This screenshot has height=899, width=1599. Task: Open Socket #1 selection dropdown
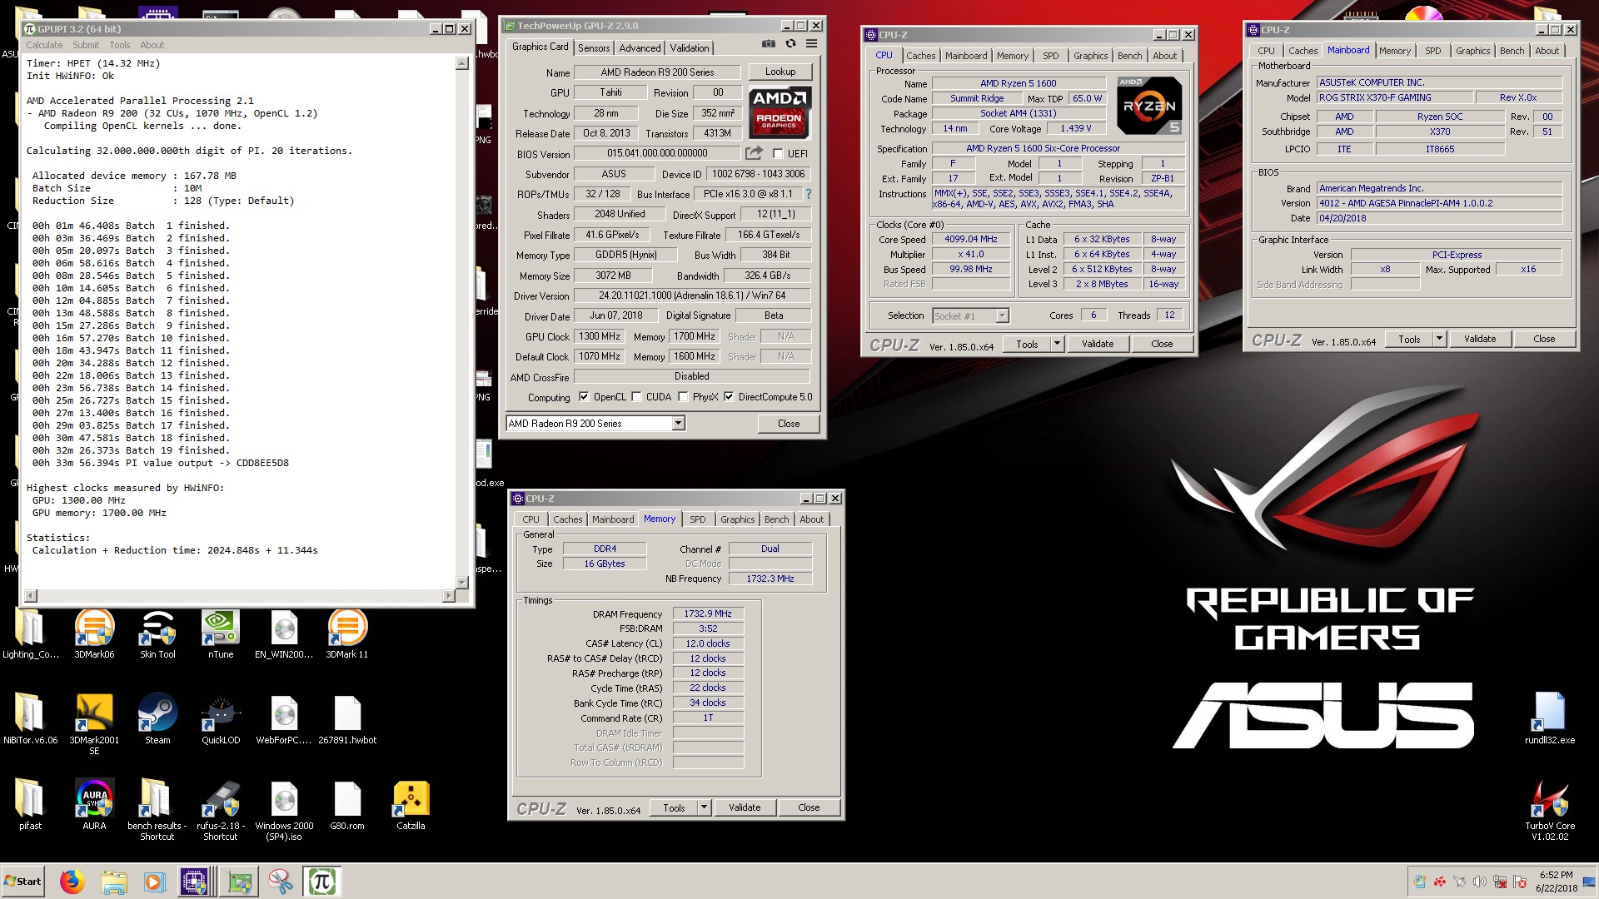click(x=1002, y=315)
